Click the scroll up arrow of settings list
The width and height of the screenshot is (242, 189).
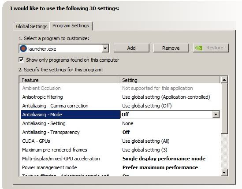click(224, 80)
